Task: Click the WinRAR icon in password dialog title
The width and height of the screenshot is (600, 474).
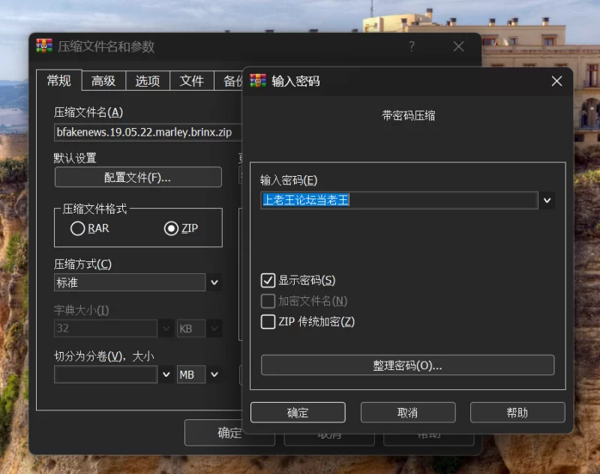Action: 258,81
